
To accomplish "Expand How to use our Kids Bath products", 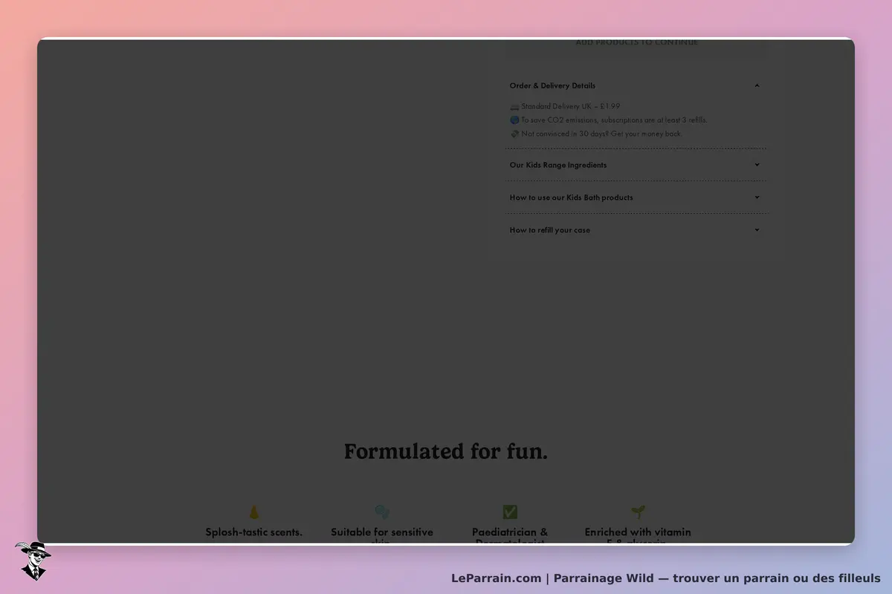I will click(x=636, y=198).
